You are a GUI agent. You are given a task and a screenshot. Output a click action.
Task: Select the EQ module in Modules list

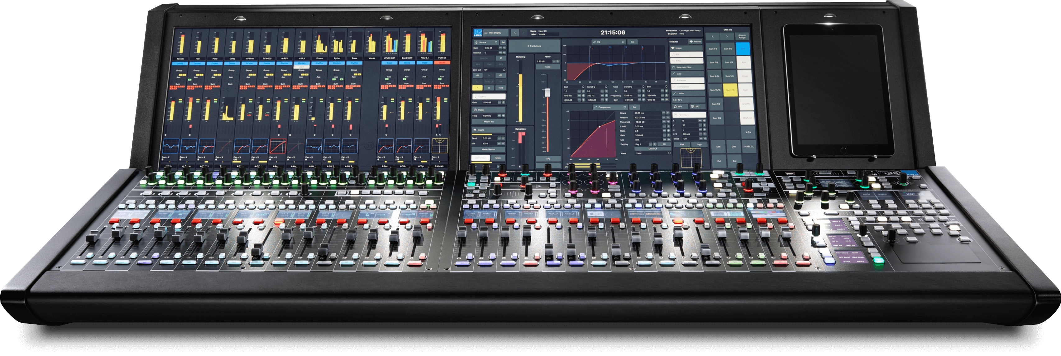click(x=687, y=55)
